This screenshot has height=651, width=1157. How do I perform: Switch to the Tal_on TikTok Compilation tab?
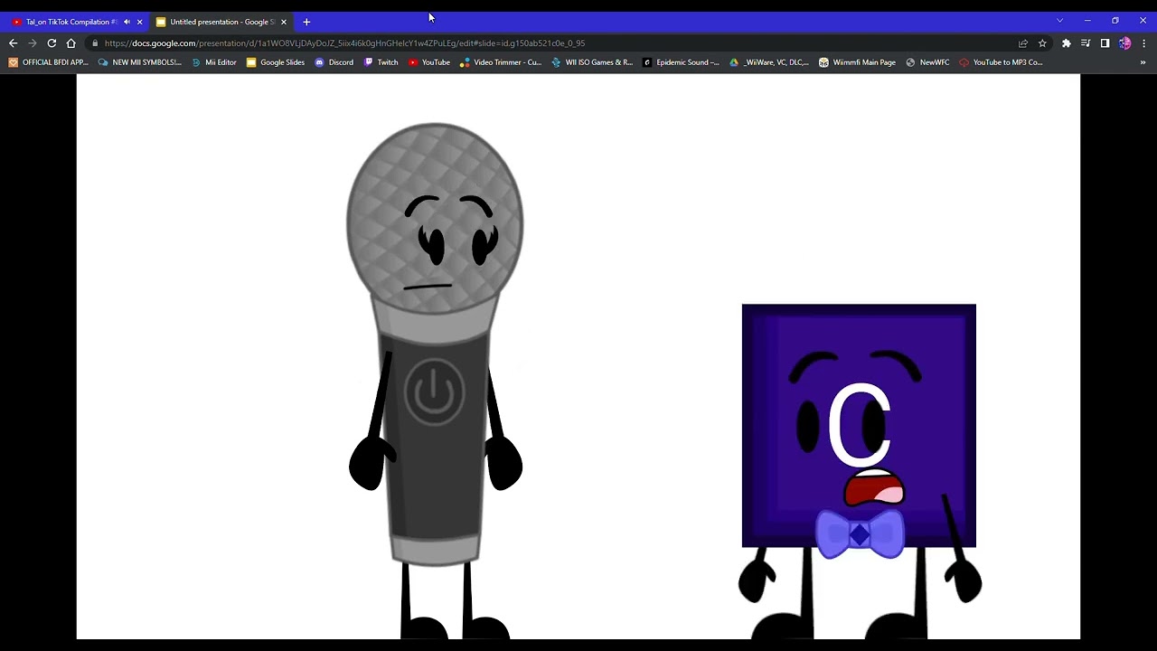pos(71,22)
